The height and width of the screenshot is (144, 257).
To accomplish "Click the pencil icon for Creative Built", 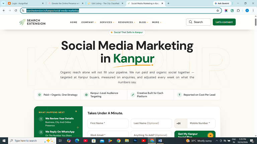I will 133,95.
